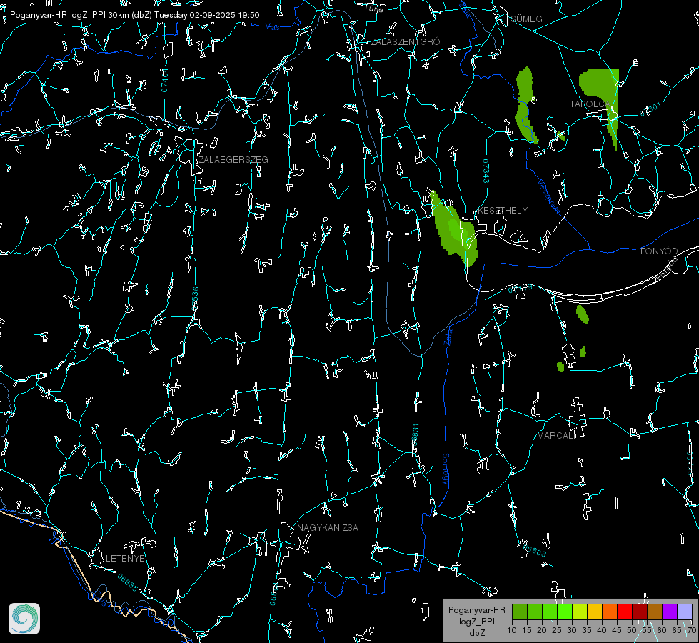Pick the 55-60 dBZ brown swatch
Image resolution: width=699 pixels, height=643 pixels.
(x=655, y=612)
